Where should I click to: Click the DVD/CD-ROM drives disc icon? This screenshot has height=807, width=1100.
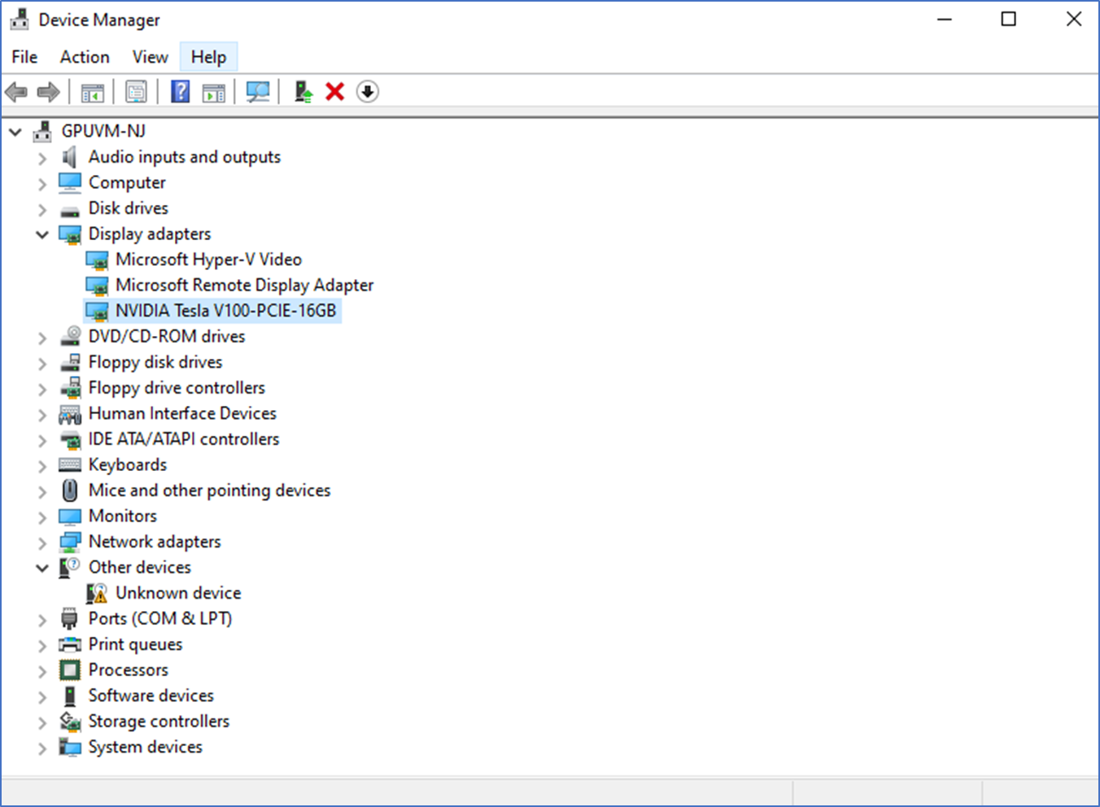pyautogui.click(x=70, y=337)
